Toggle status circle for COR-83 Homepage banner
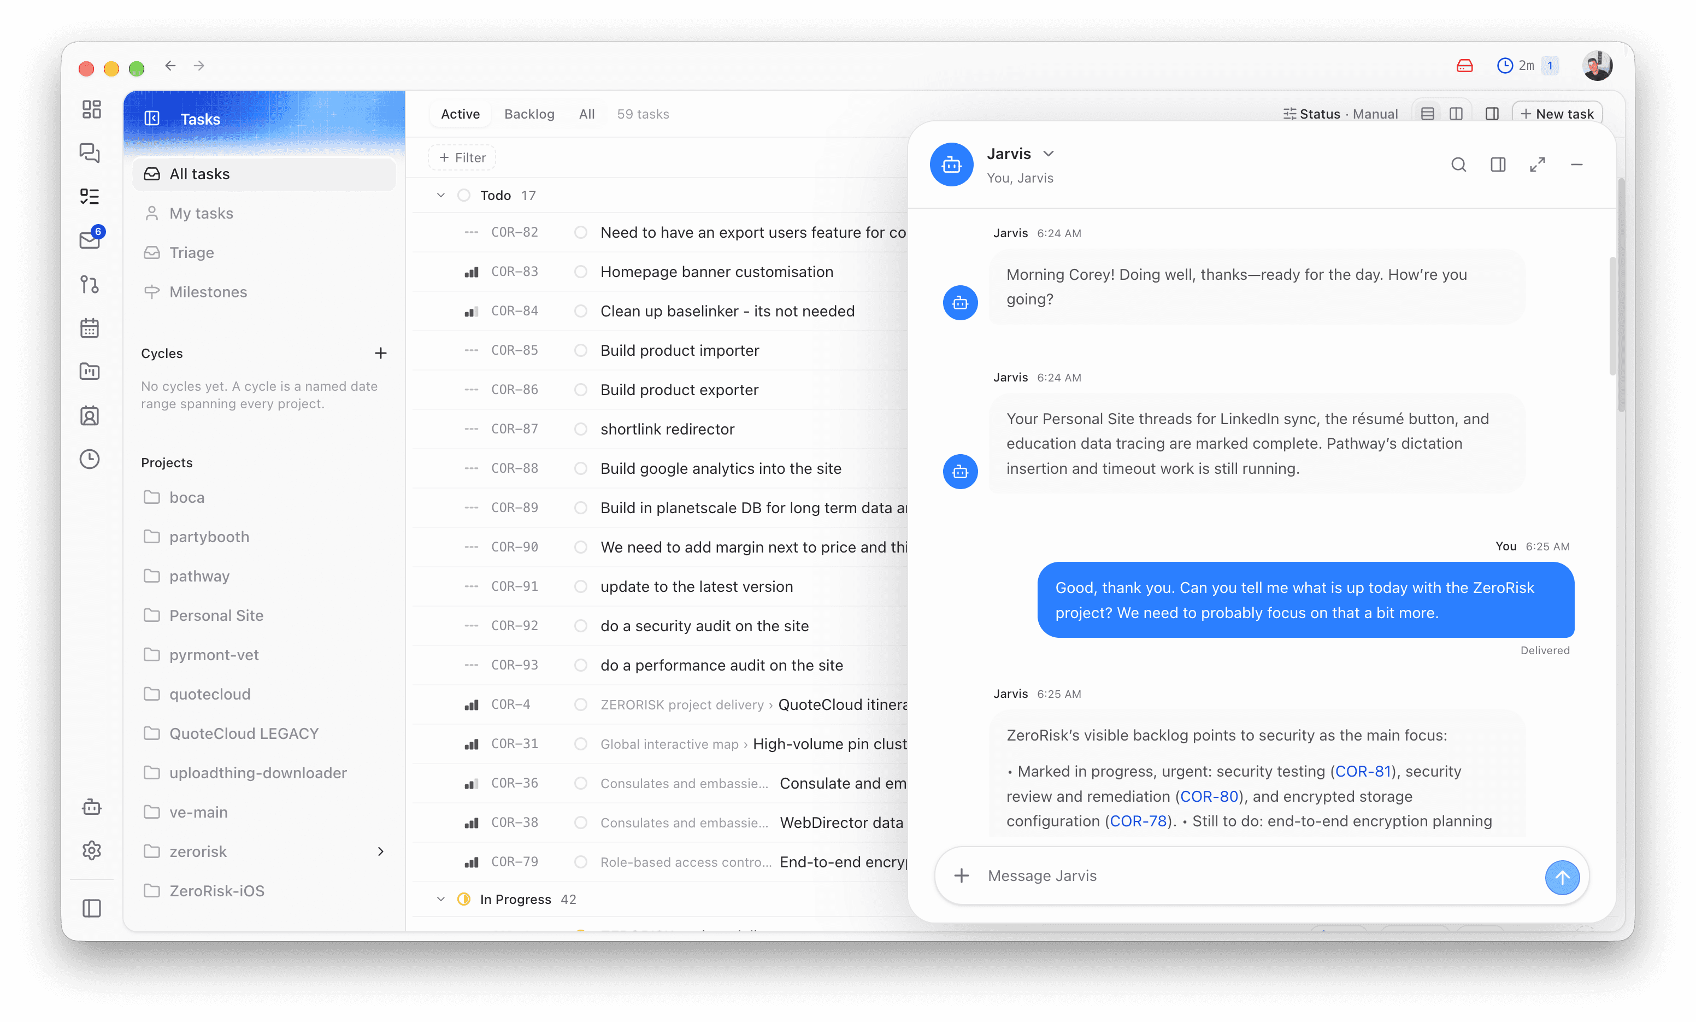This screenshot has height=1022, width=1696. 581,271
